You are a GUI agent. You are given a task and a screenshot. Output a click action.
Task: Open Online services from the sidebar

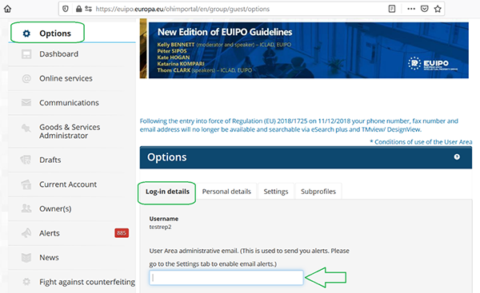pyautogui.click(x=66, y=78)
